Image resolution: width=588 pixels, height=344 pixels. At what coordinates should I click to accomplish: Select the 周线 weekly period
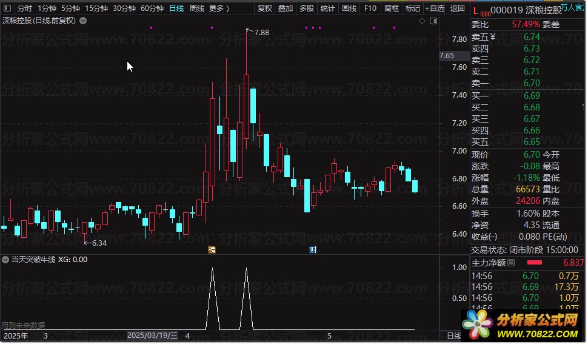[197, 8]
